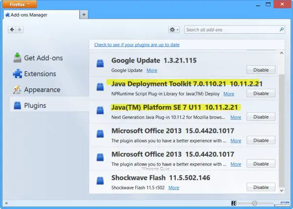Select the Plugins section

pyautogui.click(x=49, y=105)
